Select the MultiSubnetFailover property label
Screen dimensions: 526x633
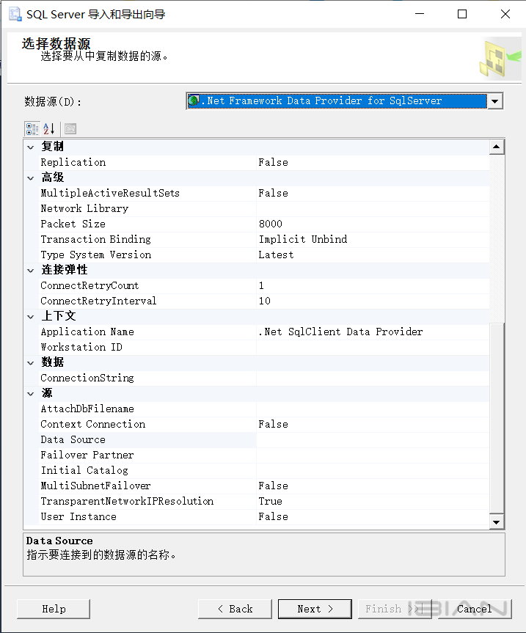[95, 486]
